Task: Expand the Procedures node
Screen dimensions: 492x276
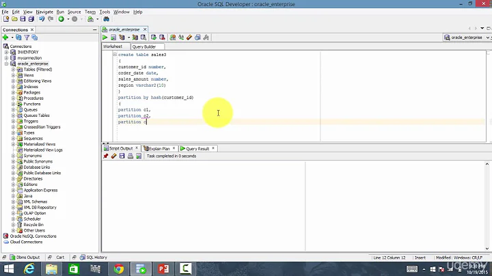Action: 13,98
